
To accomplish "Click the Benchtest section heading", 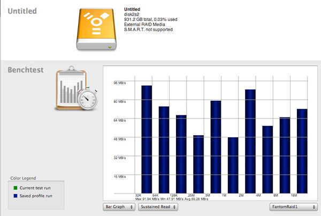I will point(25,70).
